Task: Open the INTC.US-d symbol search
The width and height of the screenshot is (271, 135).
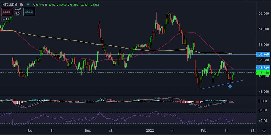Action: (10, 5)
